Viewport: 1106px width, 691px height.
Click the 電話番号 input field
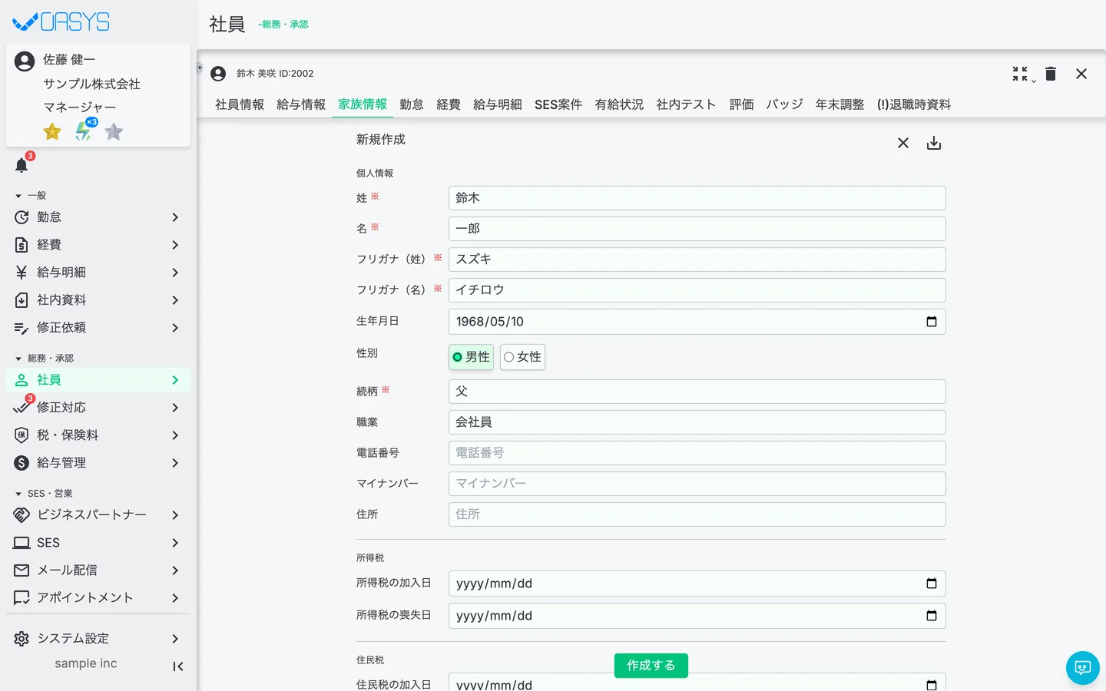pyautogui.click(x=697, y=453)
